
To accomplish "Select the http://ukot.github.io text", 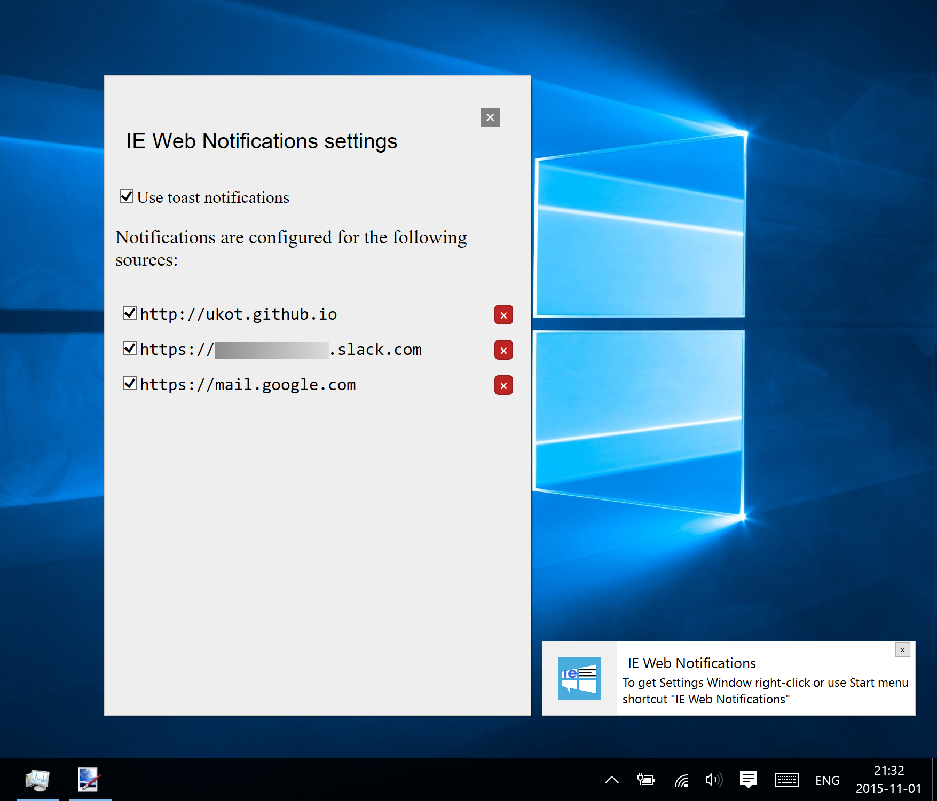I will pyautogui.click(x=239, y=314).
